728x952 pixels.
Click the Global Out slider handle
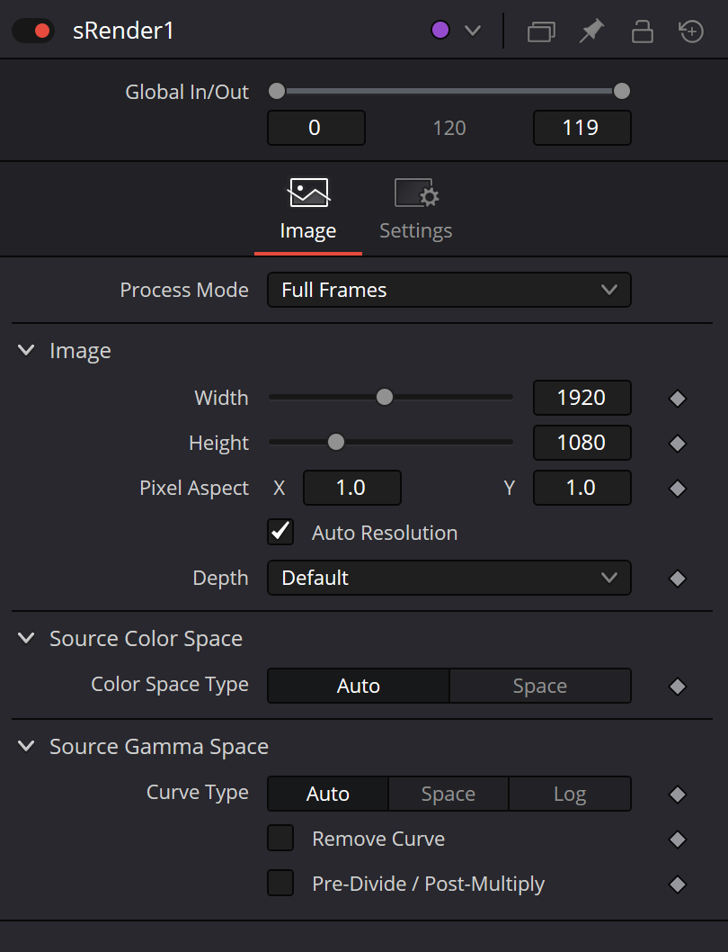622,91
